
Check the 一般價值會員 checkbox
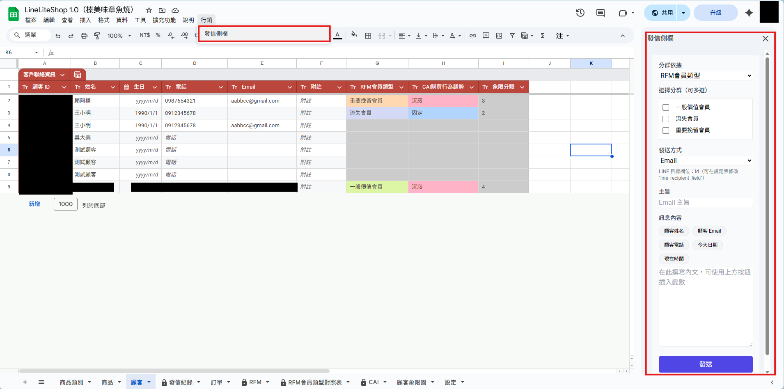tap(666, 108)
